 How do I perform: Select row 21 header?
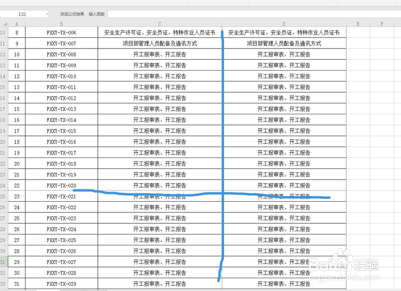[3, 153]
